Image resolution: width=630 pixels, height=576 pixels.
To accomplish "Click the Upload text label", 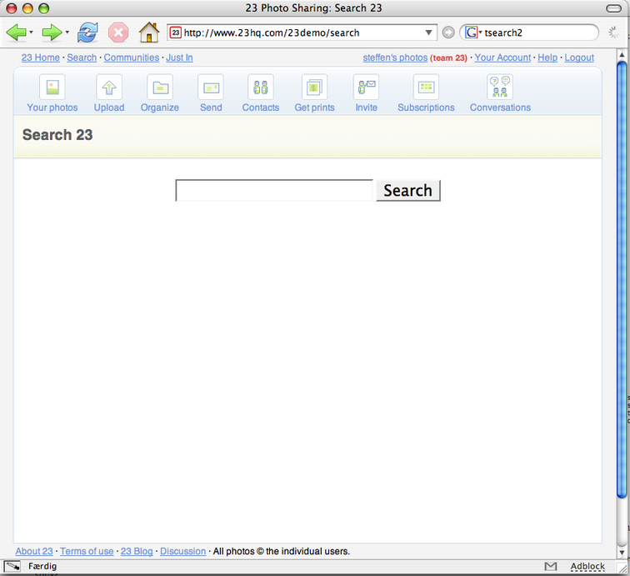I will pos(109,108).
